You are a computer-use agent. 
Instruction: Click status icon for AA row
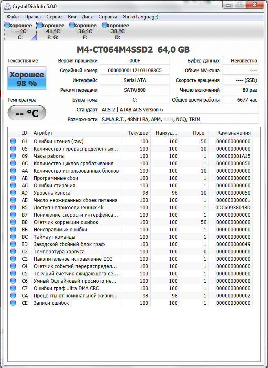pyautogui.click(x=13, y=171)
